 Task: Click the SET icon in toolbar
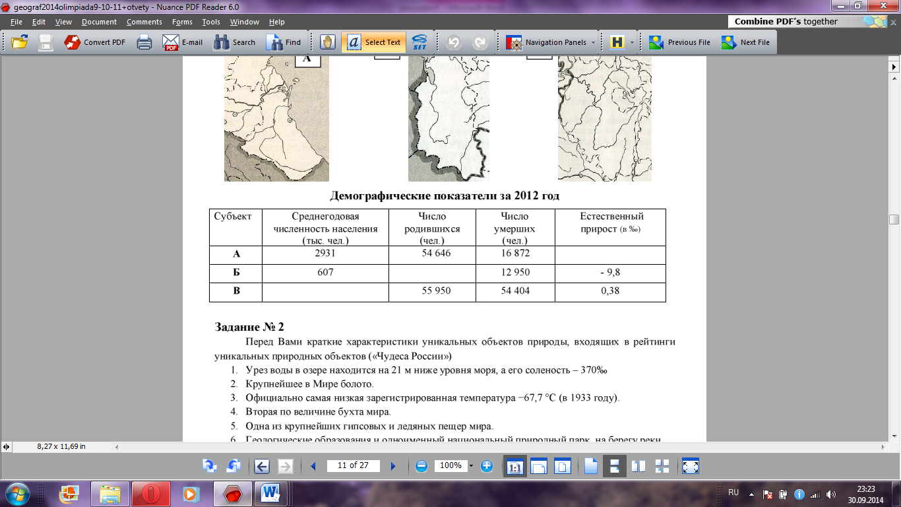pyautogui.click(x=419, y=42)
